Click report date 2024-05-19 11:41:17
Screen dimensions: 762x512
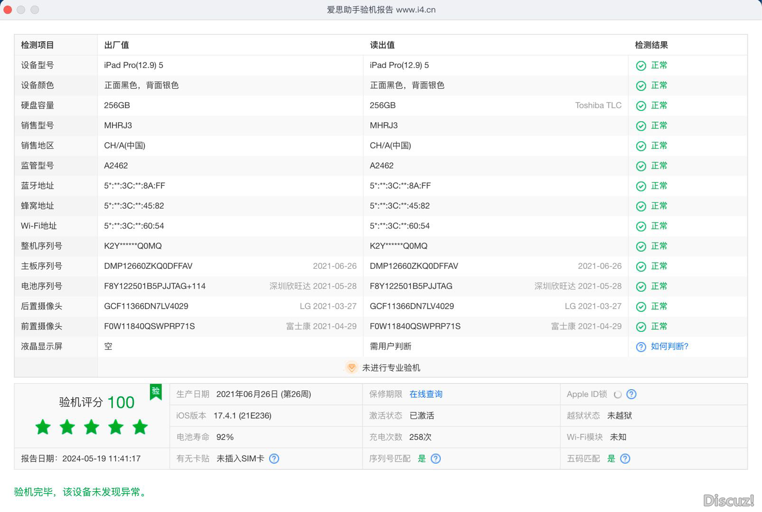pyautogui.click(x=102, y=458)
